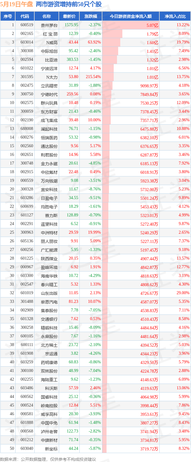Viewport: 191px width, 462px height.
Task: Click stock code 000559
Action: pyautogui.click(x=27, y=181)
